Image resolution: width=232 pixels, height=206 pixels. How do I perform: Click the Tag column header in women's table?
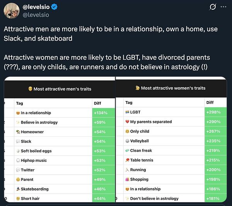pos(129,103)
